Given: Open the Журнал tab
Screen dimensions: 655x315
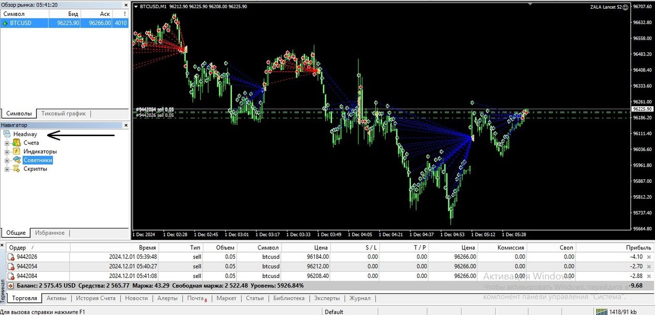Looking at the screenshot, I should pyautogui.click(x=359, y=298).
